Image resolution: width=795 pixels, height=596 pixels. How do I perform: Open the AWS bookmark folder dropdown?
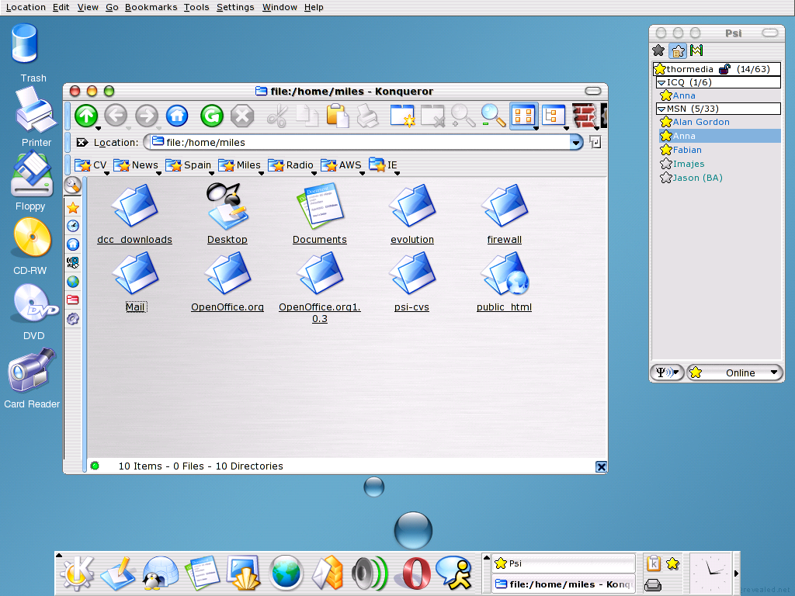click(x=342, y=165)
